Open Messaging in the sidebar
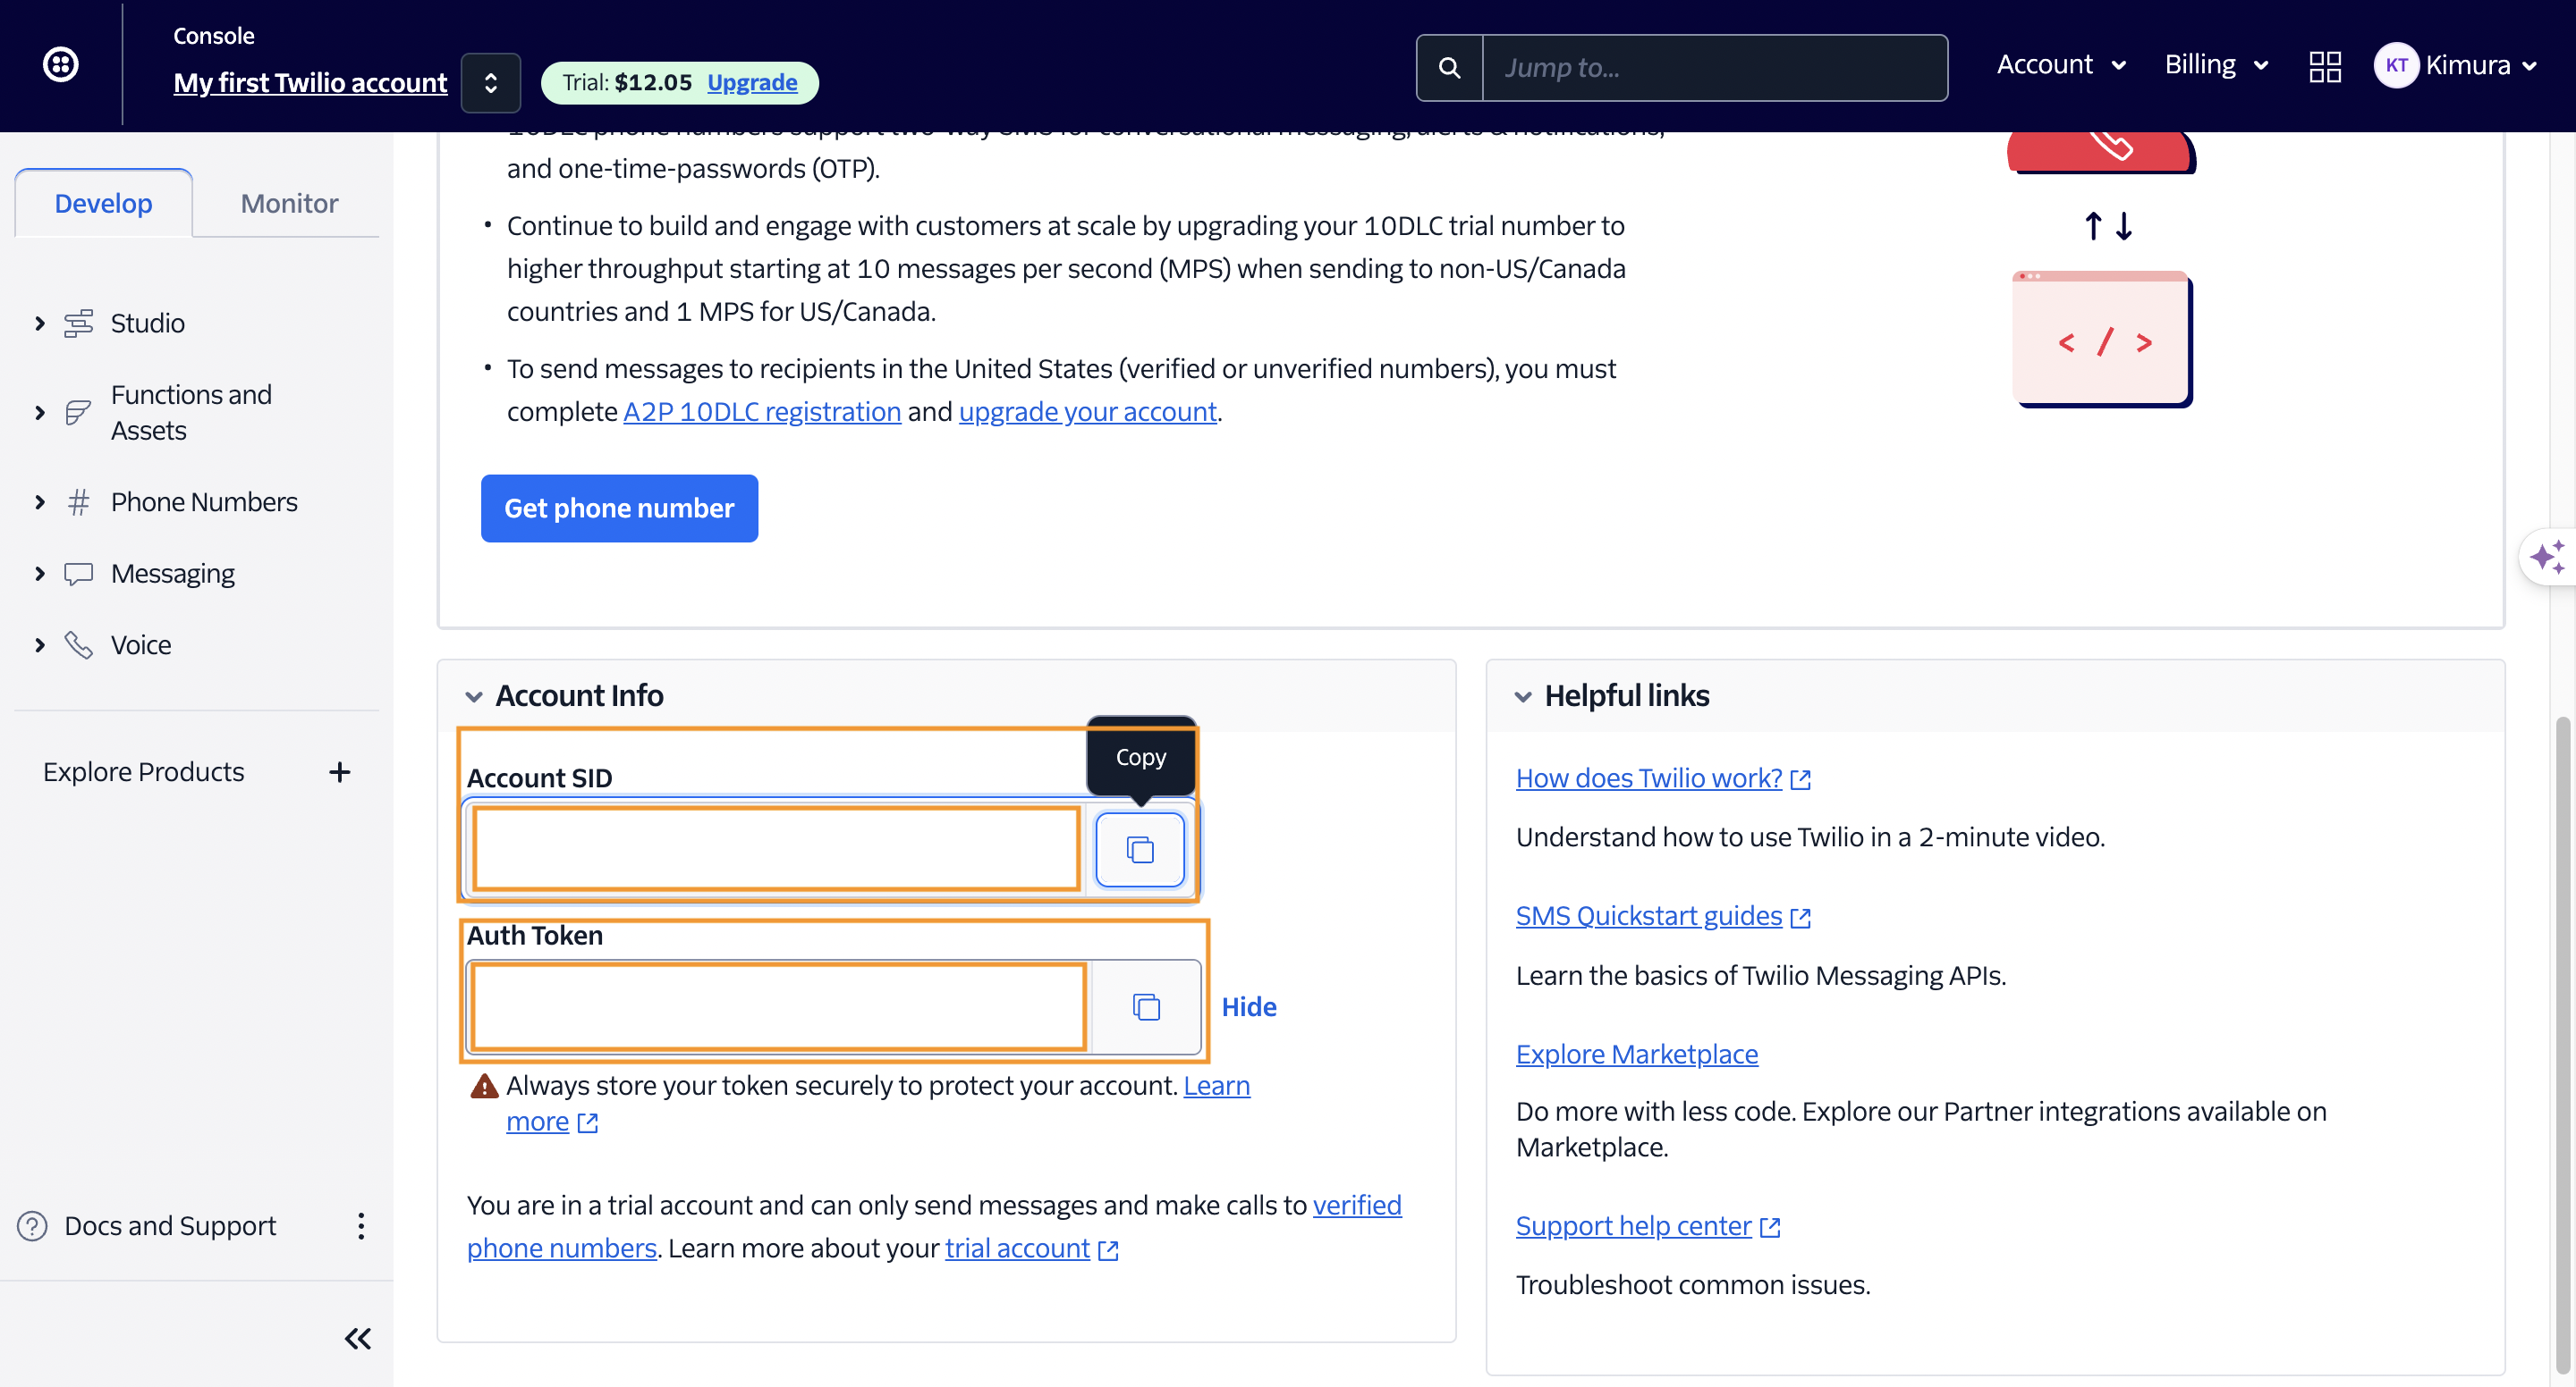Viewport: 2576px width, 1387px height. (x=173, y=574)
